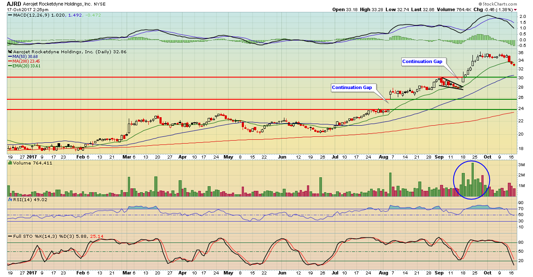Click the 24 mark on the price scale
533x277 pixels.
click(x=521, y=109)
